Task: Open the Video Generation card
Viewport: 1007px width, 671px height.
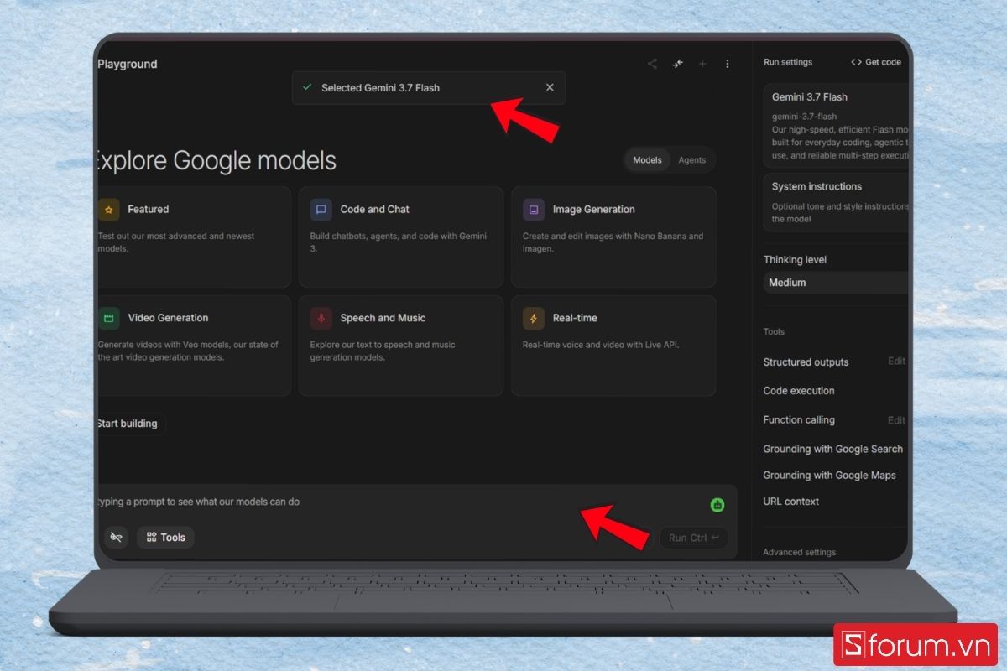Action: click(194, 345)
